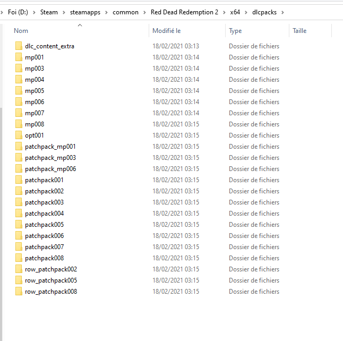Select the mp008 folder icon
This screenshot has width=343, height=341.
click(x=19, y=124)
